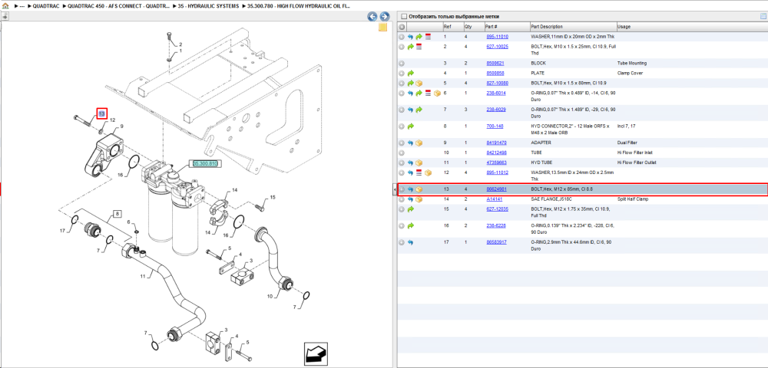768x368 pixels.
Task: Open part number 700-148 link
Action: pos(494,126)
